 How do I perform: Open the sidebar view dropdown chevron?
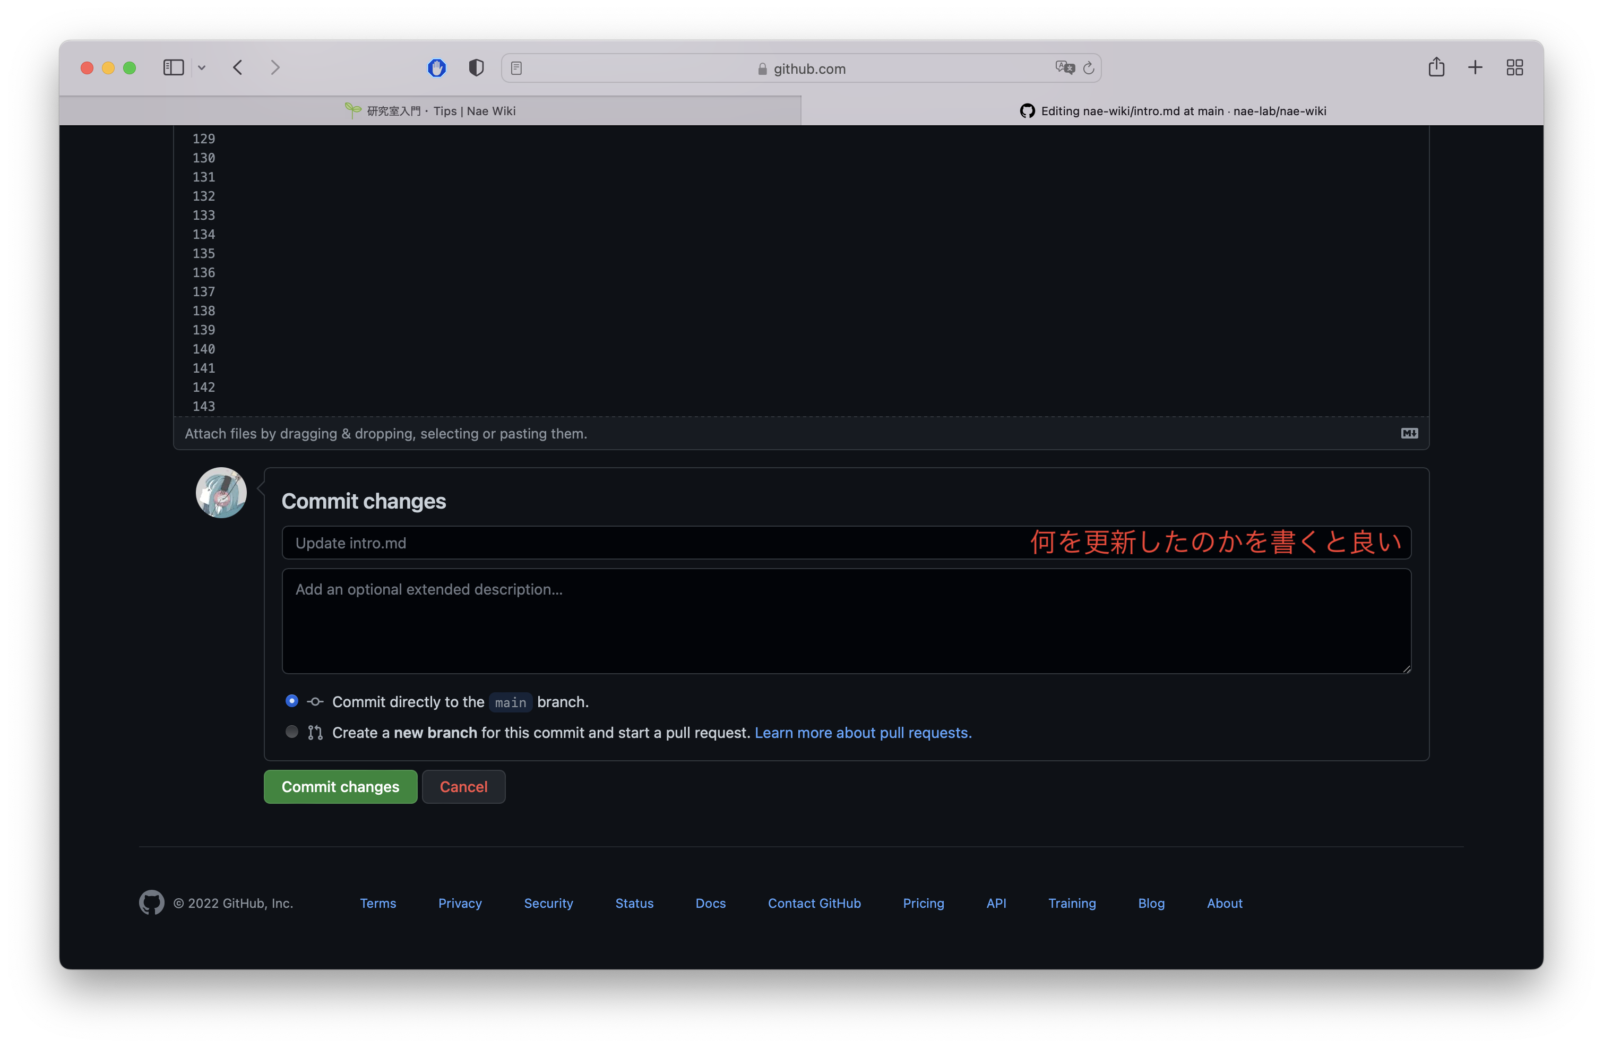tap(201, 67)
